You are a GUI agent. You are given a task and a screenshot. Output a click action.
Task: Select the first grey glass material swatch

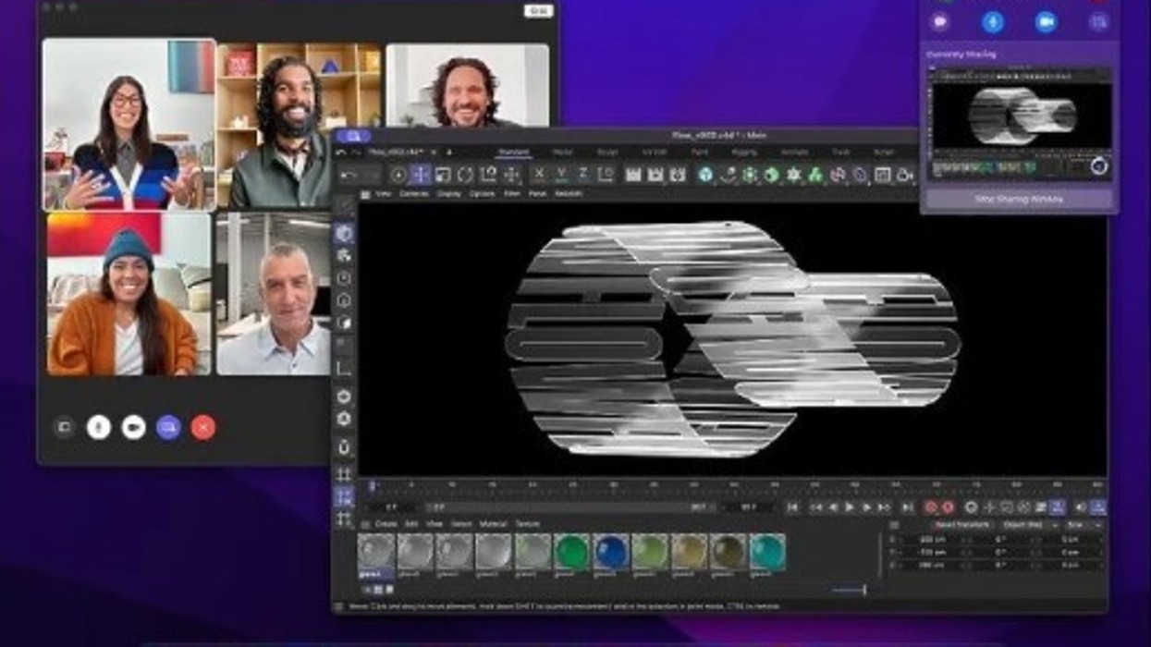[x=376, y=553]
